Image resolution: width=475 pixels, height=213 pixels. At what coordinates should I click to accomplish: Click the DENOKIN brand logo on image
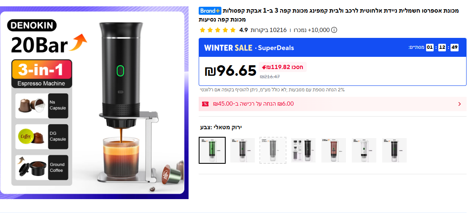point(31,26)
